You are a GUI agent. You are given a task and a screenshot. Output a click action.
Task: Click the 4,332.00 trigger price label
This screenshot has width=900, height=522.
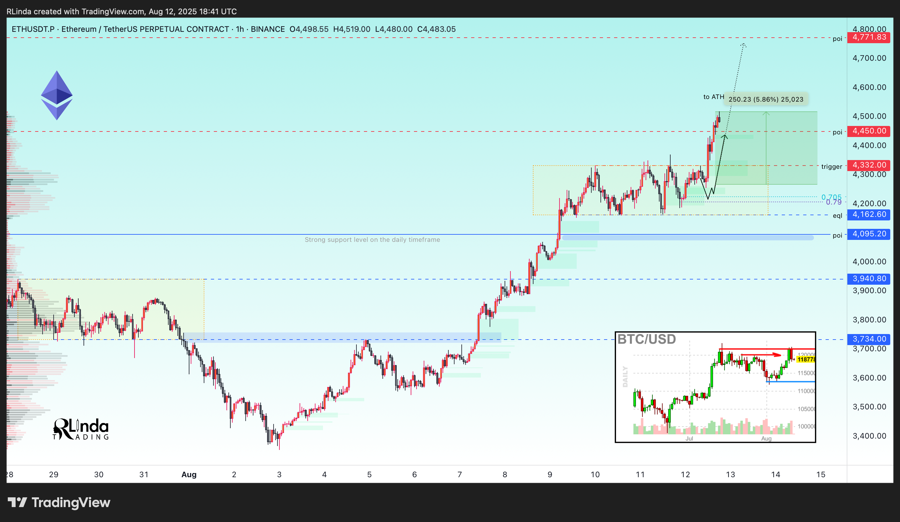coord(868,165)
